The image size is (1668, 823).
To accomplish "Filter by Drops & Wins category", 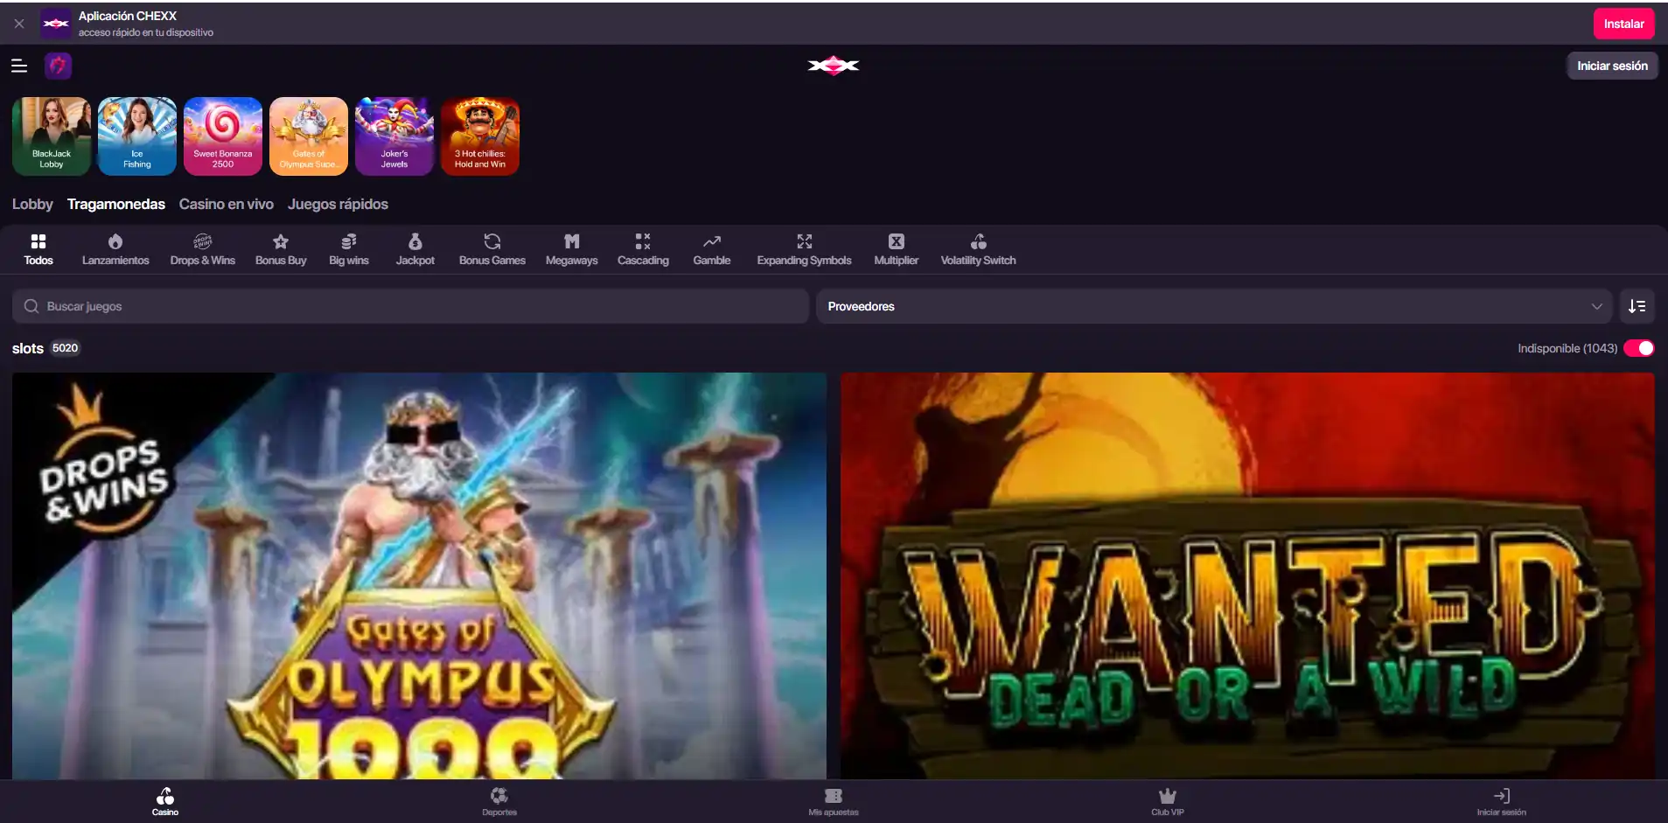I will click(x=203, y=249).
